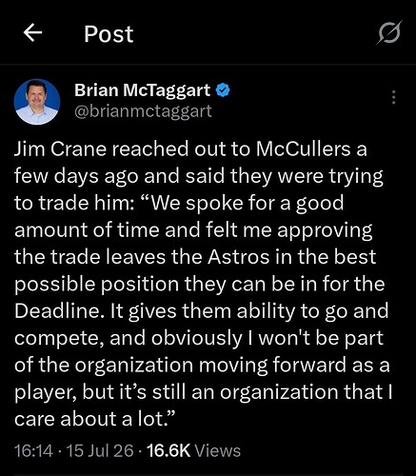Tap the blue verified checkmark badge

click(223, 90)
